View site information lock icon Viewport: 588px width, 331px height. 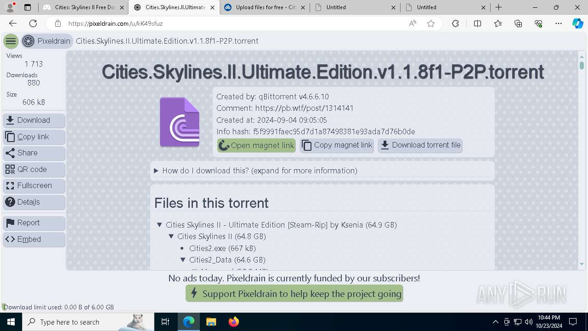(57, 23)
